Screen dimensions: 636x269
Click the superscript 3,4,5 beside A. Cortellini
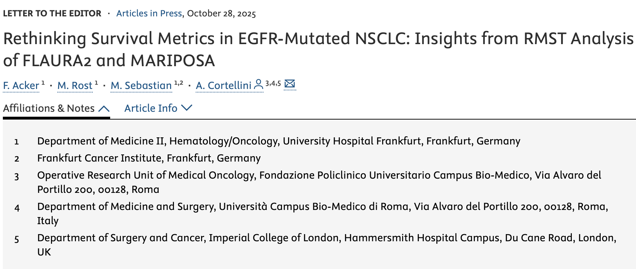pos(273,83)
